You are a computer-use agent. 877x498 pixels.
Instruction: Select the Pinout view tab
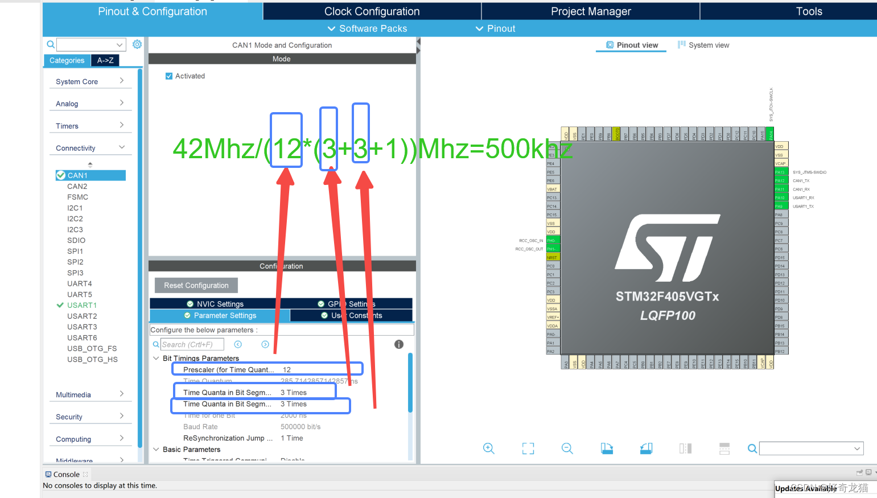click(x=631, y=45)
